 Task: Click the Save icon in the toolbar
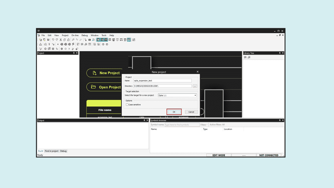click(48, 40)
